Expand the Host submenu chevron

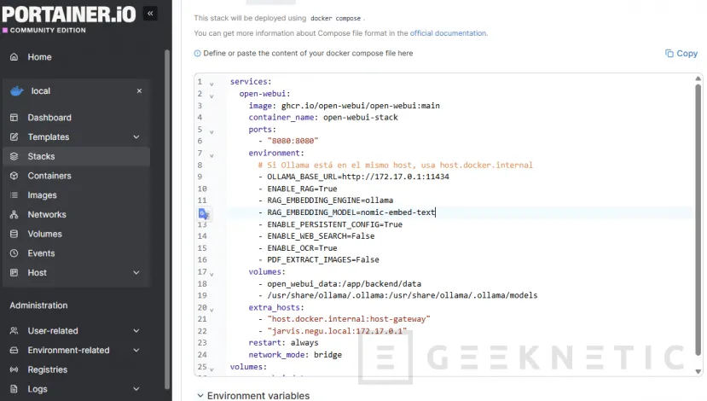click(x=136, y=272)
